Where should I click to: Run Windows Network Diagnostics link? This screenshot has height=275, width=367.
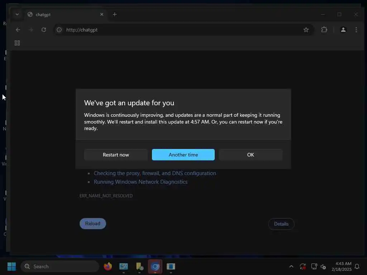[x=140, y=182]
